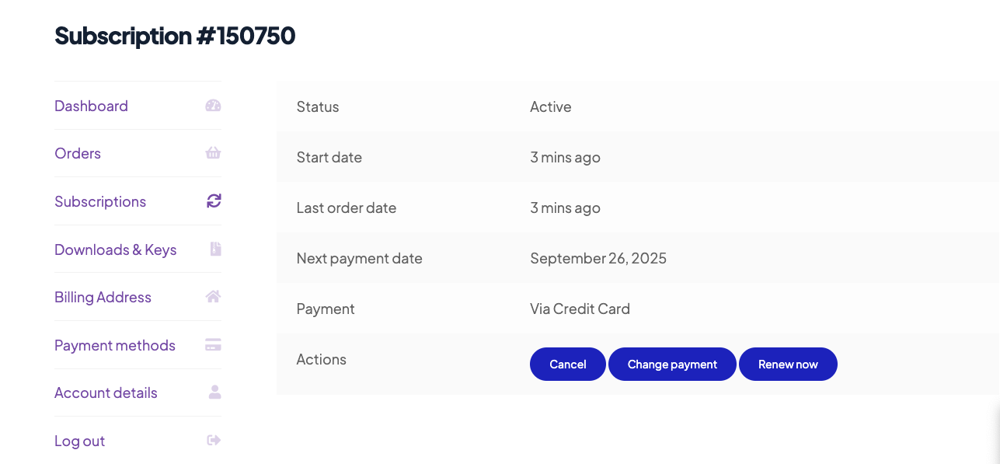Select the Account details user icon
Image resolution: width=1000 pixels, height=464 pixels.
213,392
